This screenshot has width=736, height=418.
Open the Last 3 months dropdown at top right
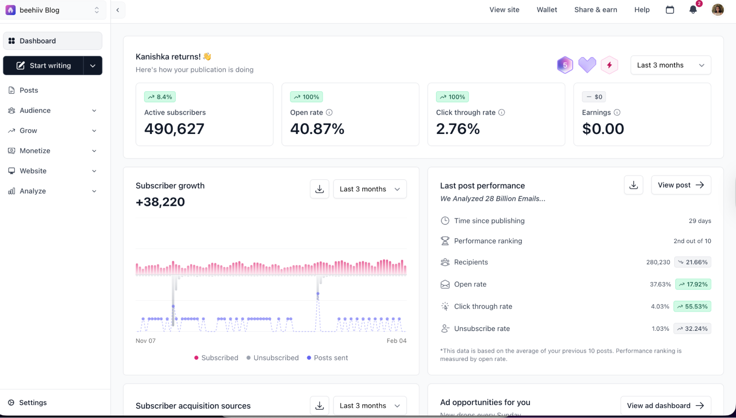(x=670, y=65)
